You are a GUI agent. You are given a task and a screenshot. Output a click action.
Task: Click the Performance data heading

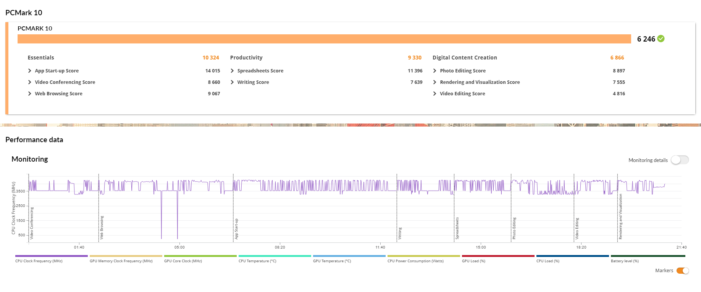coord(34,140)
